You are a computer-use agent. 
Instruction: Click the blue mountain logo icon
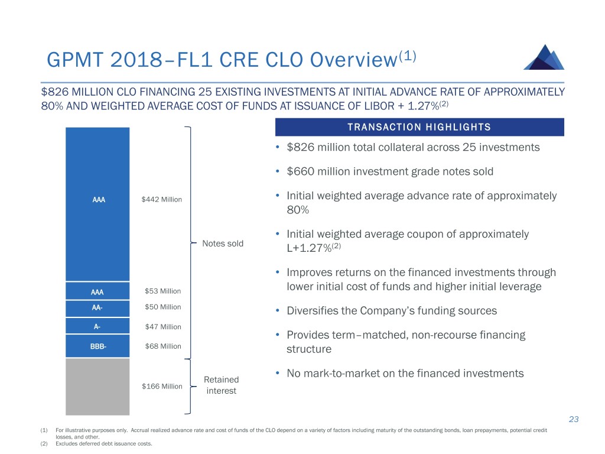[x=544, y=57]
